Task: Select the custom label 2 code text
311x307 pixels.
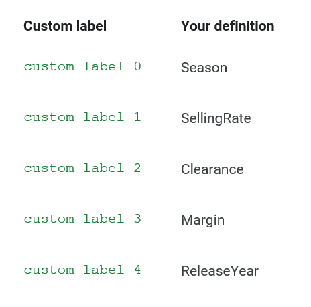Action: click(82, 168)
